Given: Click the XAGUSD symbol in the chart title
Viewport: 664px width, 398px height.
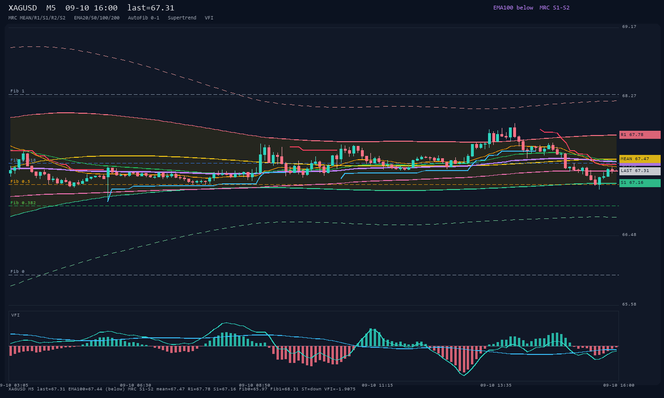Looking at the screenshot, I should (23, 8).
